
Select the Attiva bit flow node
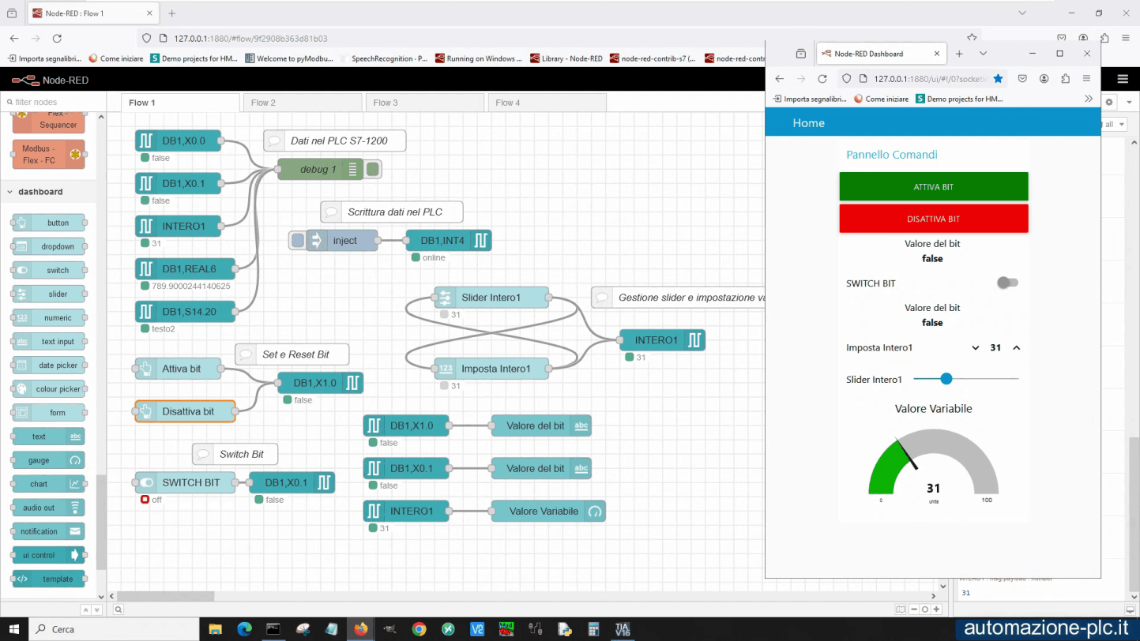point(179,369)
